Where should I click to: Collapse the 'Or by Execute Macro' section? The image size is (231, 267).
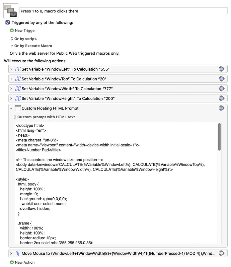[12, 46]
